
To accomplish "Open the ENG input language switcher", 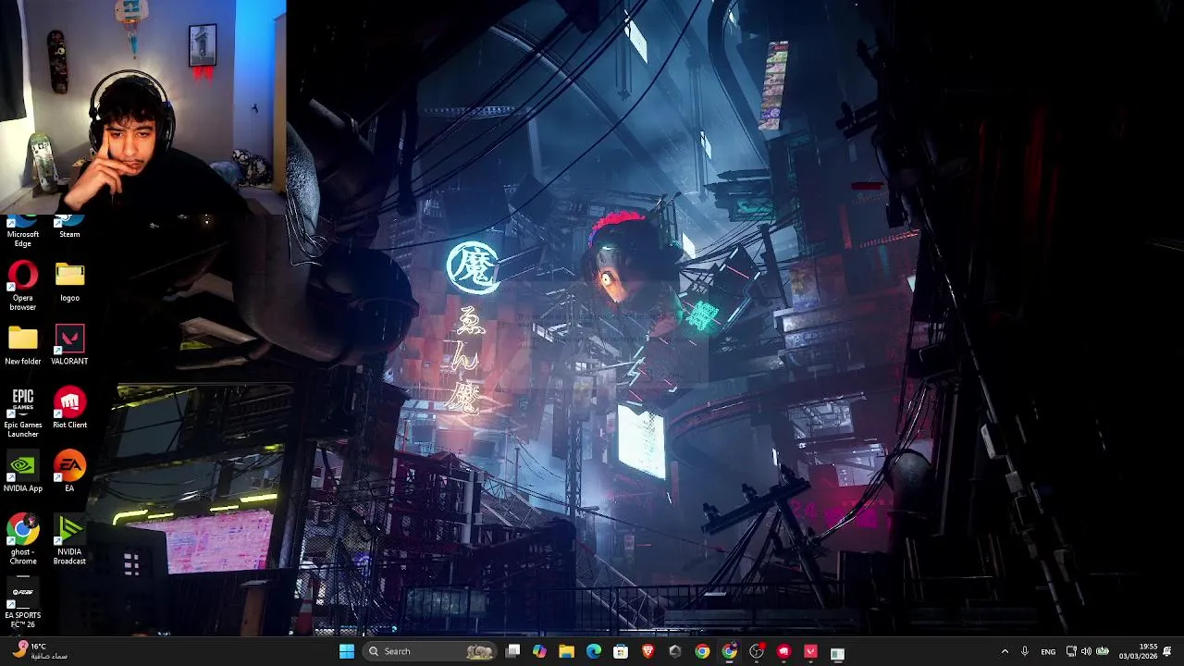I will [x=1048, y=652].
